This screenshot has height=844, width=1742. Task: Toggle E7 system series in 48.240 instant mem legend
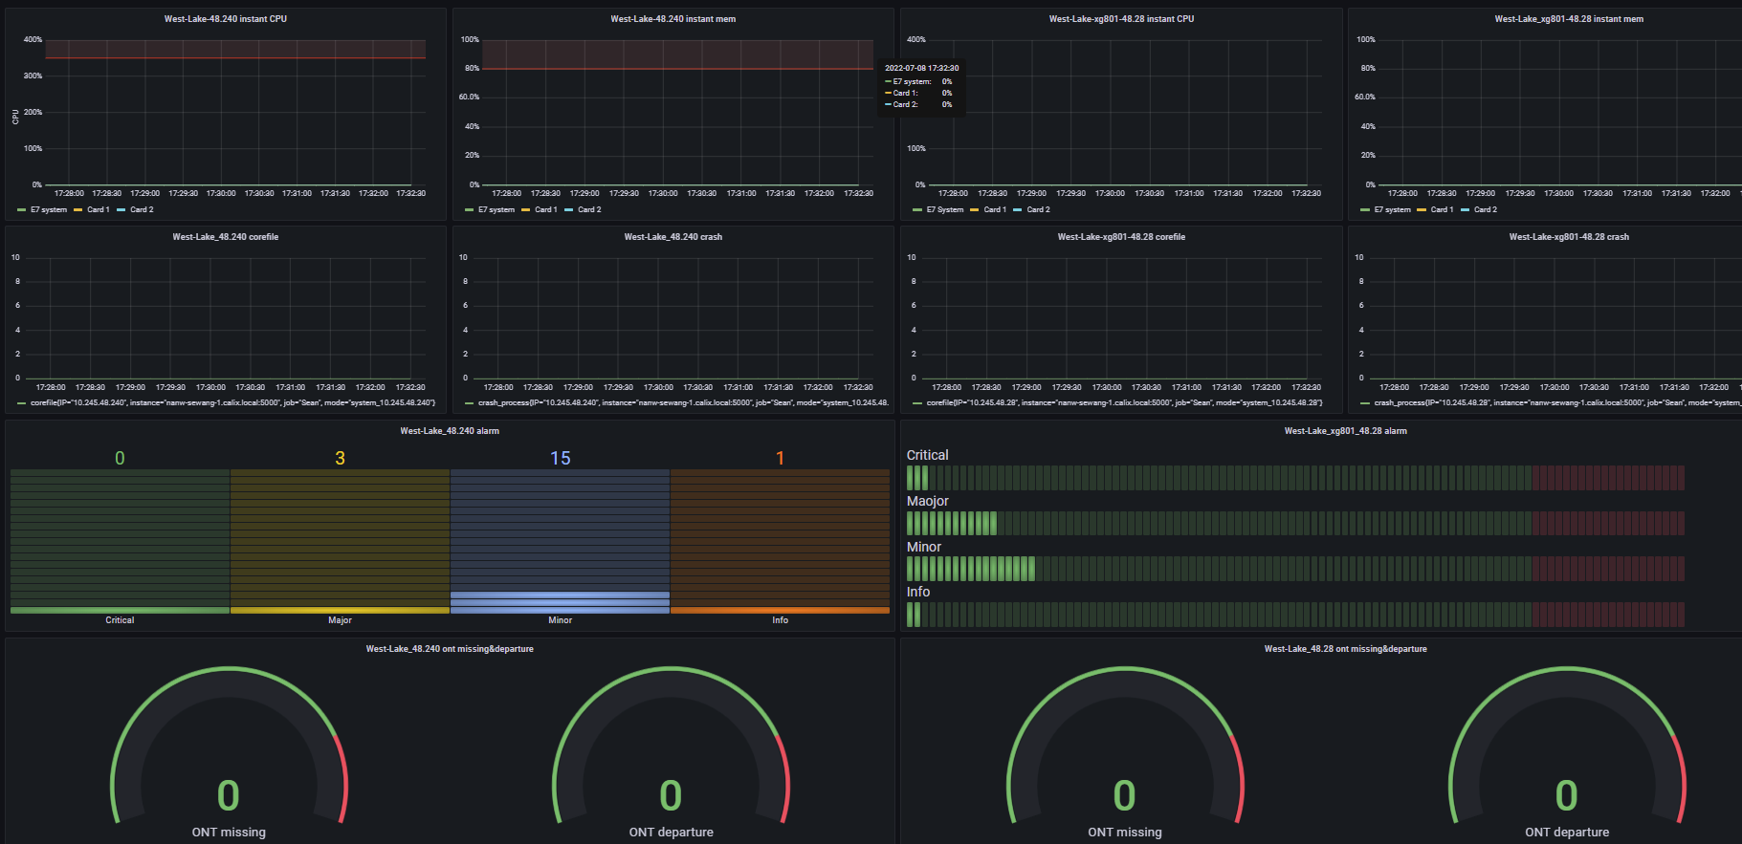(496, 209)
